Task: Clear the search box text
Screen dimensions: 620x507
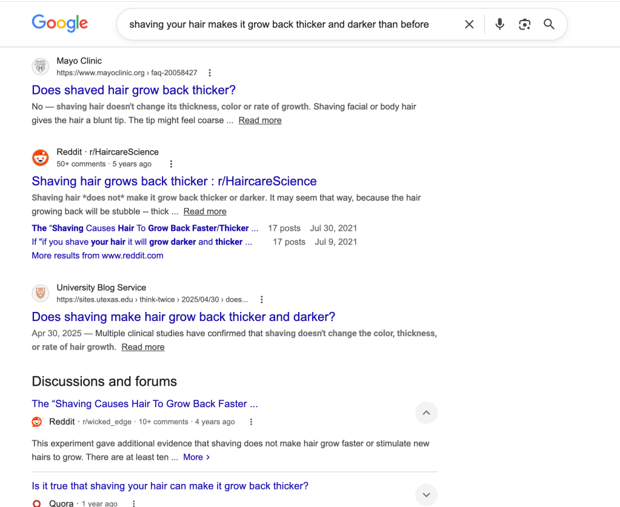Action: click(469, 24)
